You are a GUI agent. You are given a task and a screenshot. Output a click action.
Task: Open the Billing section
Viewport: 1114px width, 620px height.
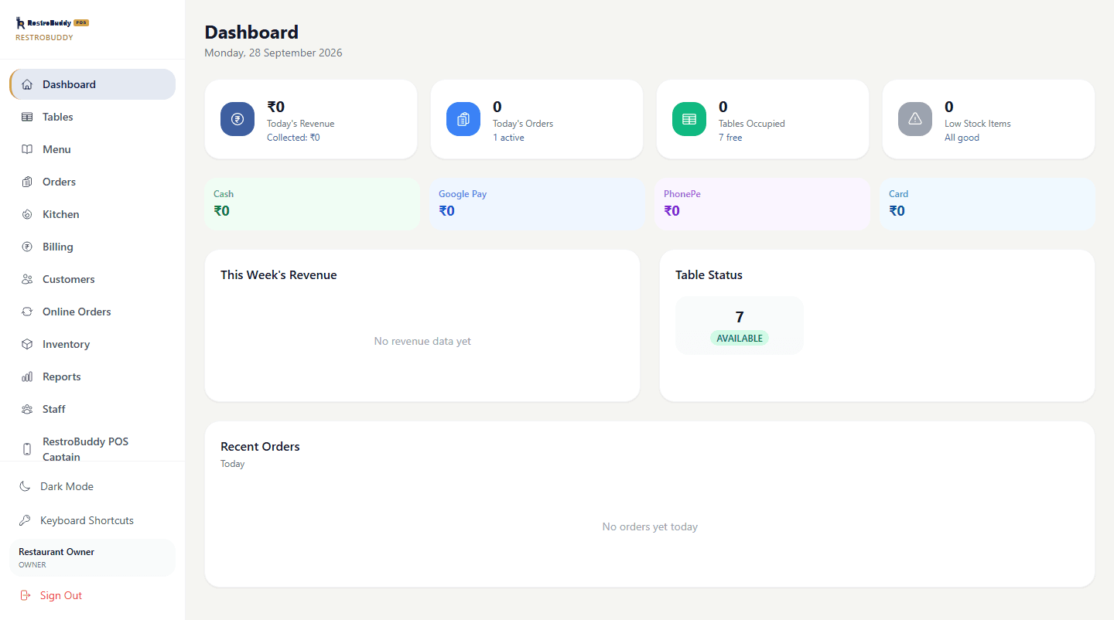tap(92, 247)
